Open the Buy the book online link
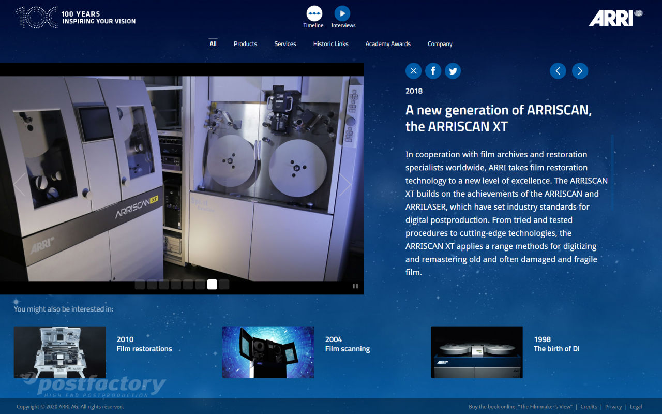Image resolution: width=662 pixels, height=414 pixels. pyautogui.click(x=520, y=407)
